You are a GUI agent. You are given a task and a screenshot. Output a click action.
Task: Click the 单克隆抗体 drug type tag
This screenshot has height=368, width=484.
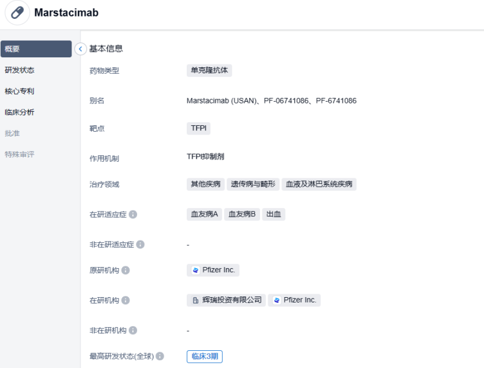209,70
